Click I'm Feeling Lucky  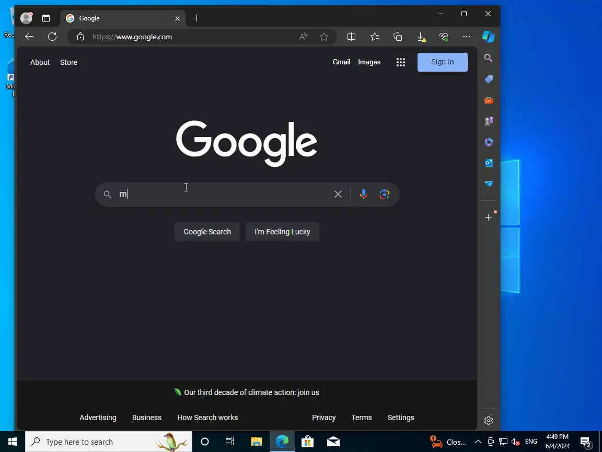pos(282,232)
